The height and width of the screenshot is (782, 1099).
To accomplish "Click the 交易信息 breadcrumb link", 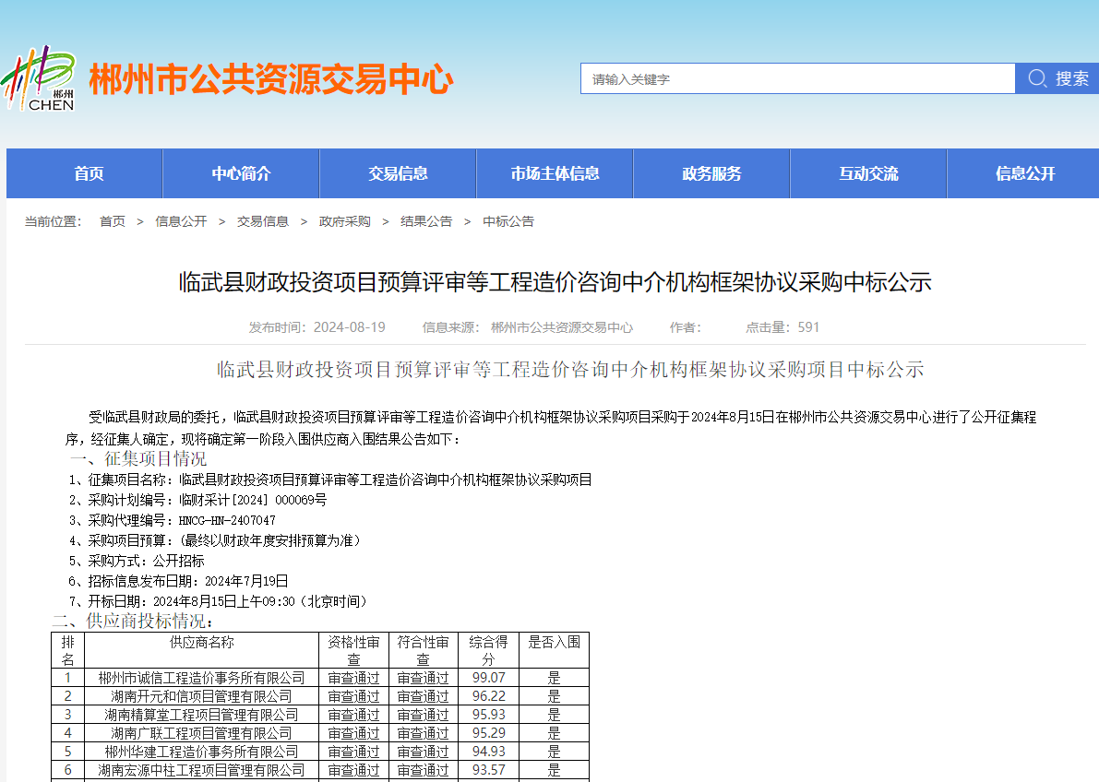I will (x=263, y=221).
